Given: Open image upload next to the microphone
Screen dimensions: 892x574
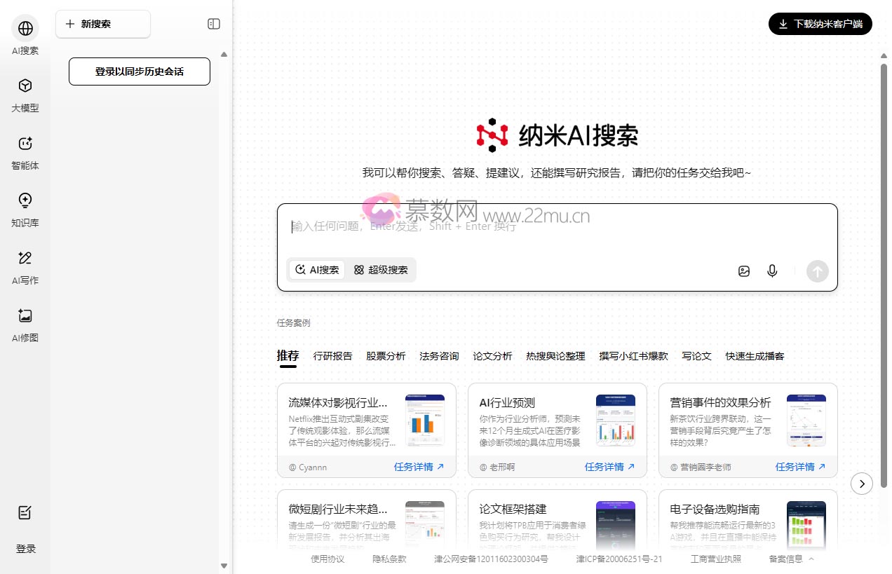Looking at the screenshot, I should tap(744, 271).
